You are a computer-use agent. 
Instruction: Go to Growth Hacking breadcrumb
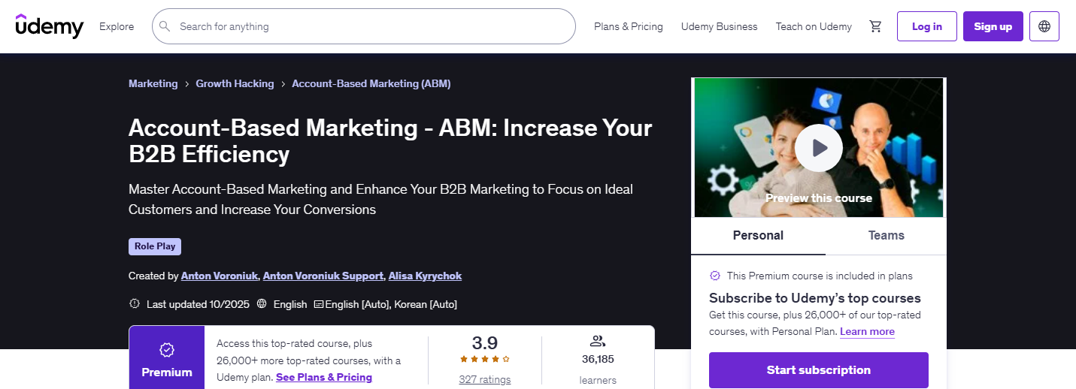[x=235, y=83]
